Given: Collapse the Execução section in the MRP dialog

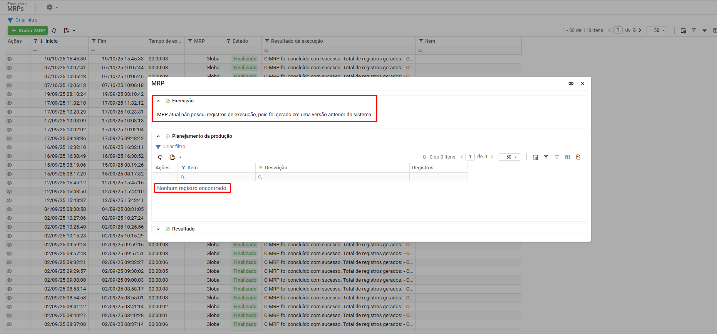Looking at the screenshot, I should coord(158,101).
